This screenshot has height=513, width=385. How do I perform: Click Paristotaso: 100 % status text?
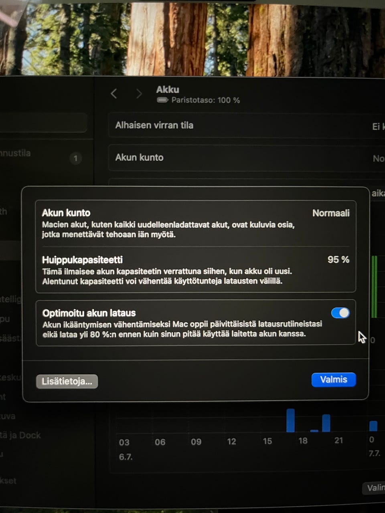click(206, 100)
